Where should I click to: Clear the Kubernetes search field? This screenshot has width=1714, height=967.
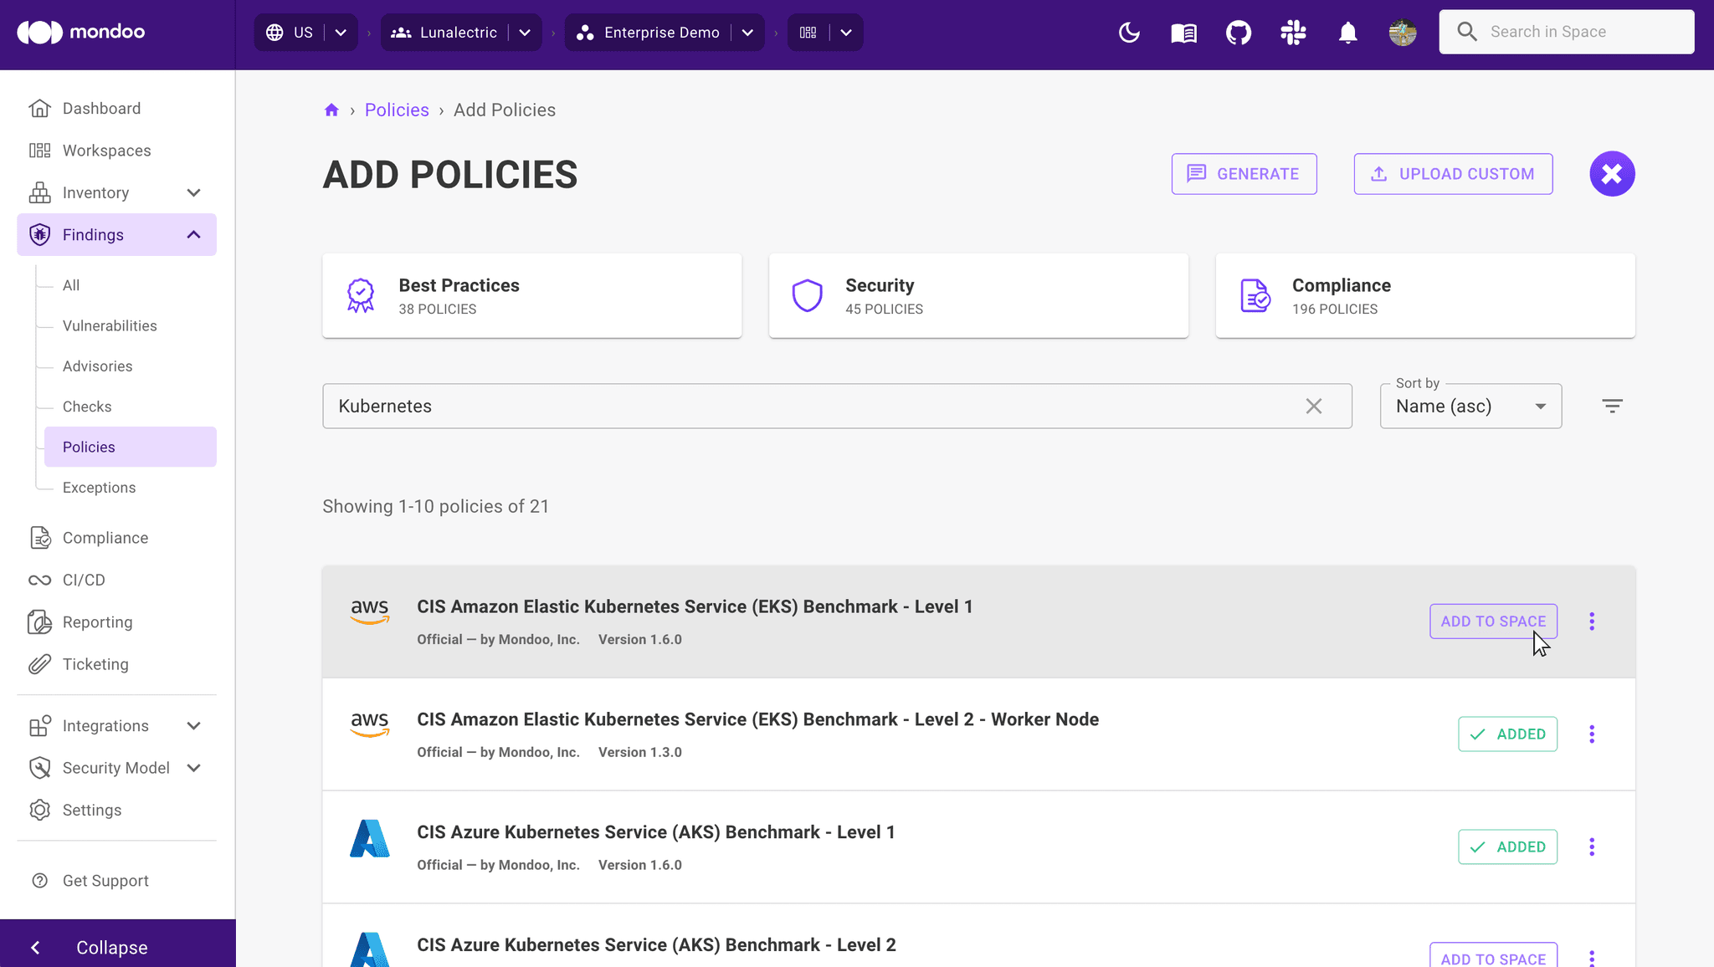tap(1313, 406)
